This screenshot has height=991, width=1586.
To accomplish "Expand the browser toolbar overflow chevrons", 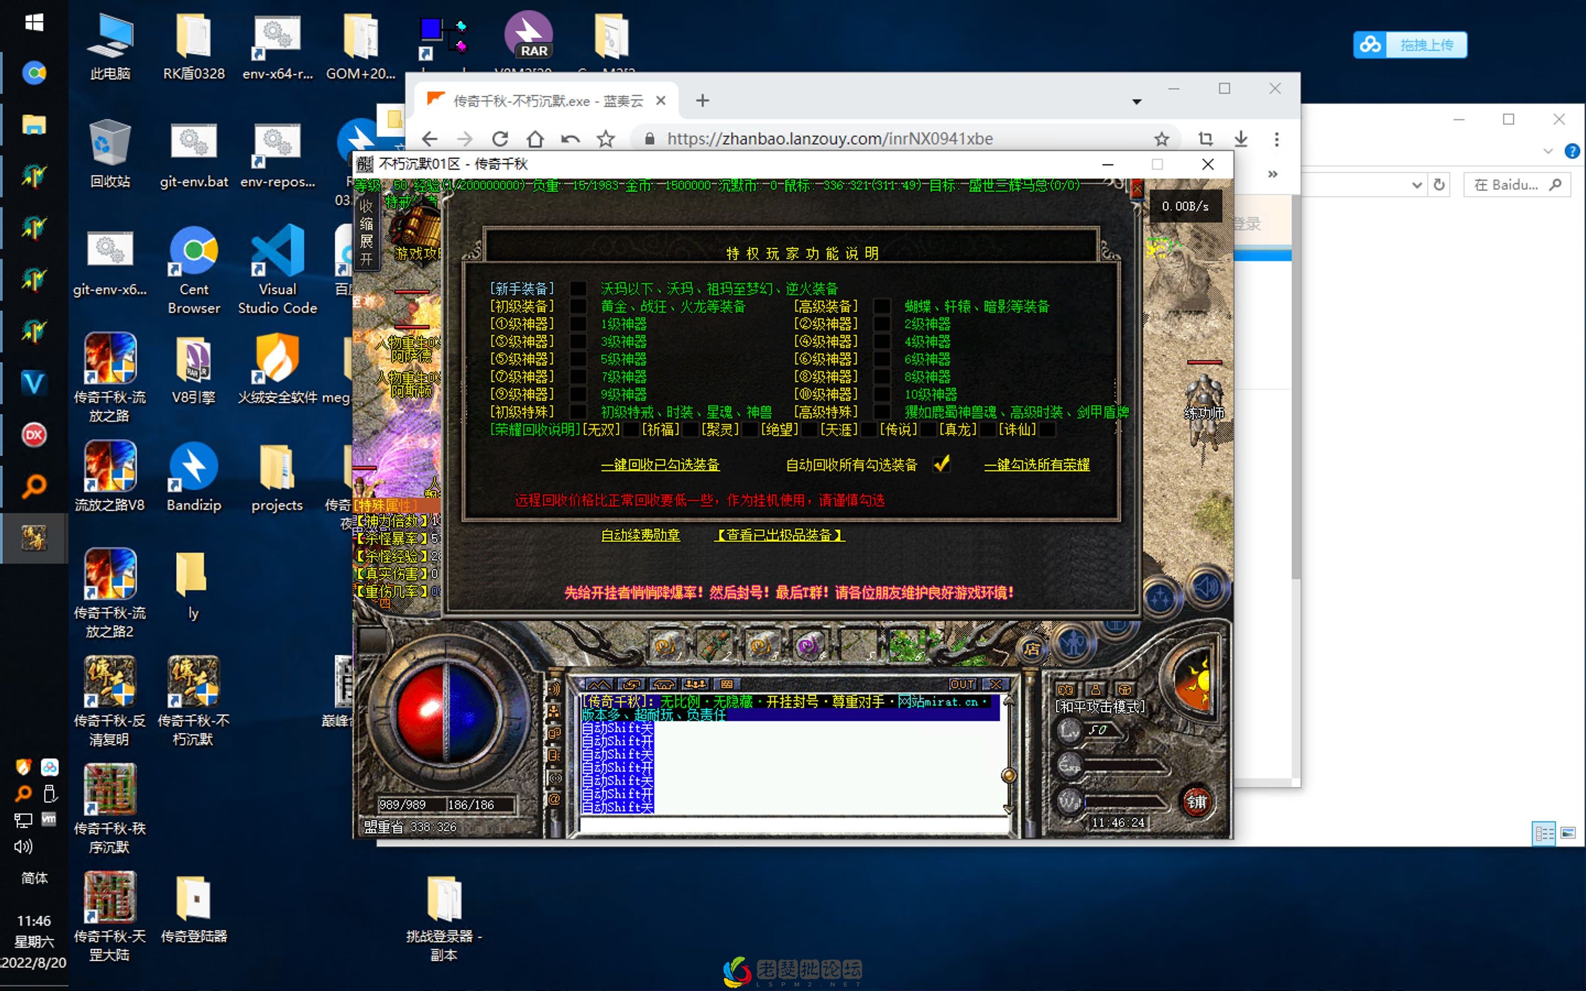I will click(1272, 173).
